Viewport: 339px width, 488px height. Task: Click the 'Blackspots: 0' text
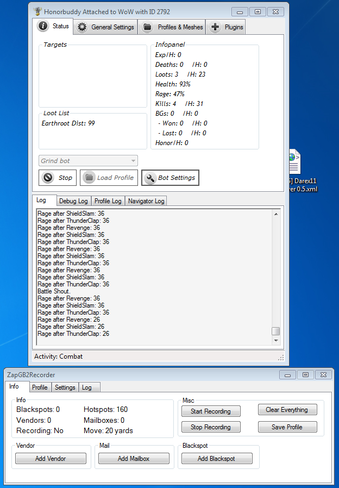coord(38,410)
